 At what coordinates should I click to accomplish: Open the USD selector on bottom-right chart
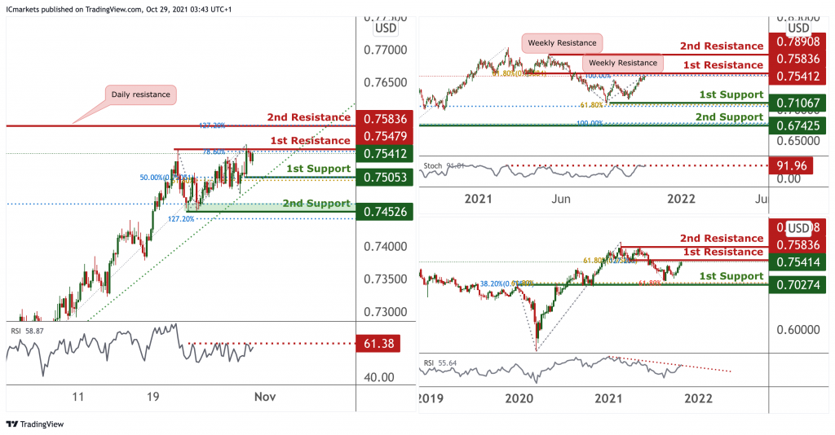(x=798, y=228)
